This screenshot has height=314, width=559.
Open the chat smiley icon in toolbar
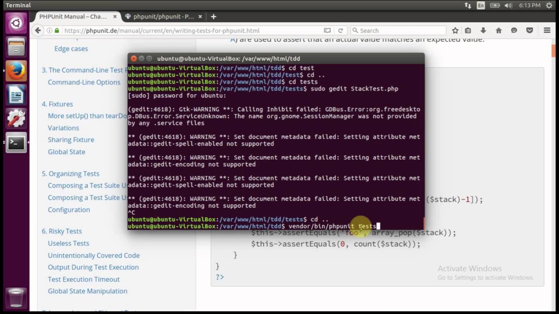(x=514, y=31)
